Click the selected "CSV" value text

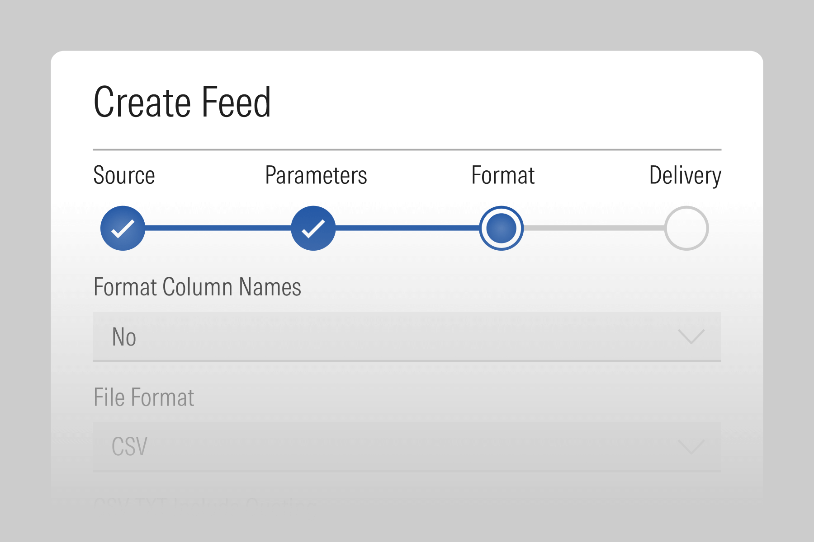[x=129, y=447]
